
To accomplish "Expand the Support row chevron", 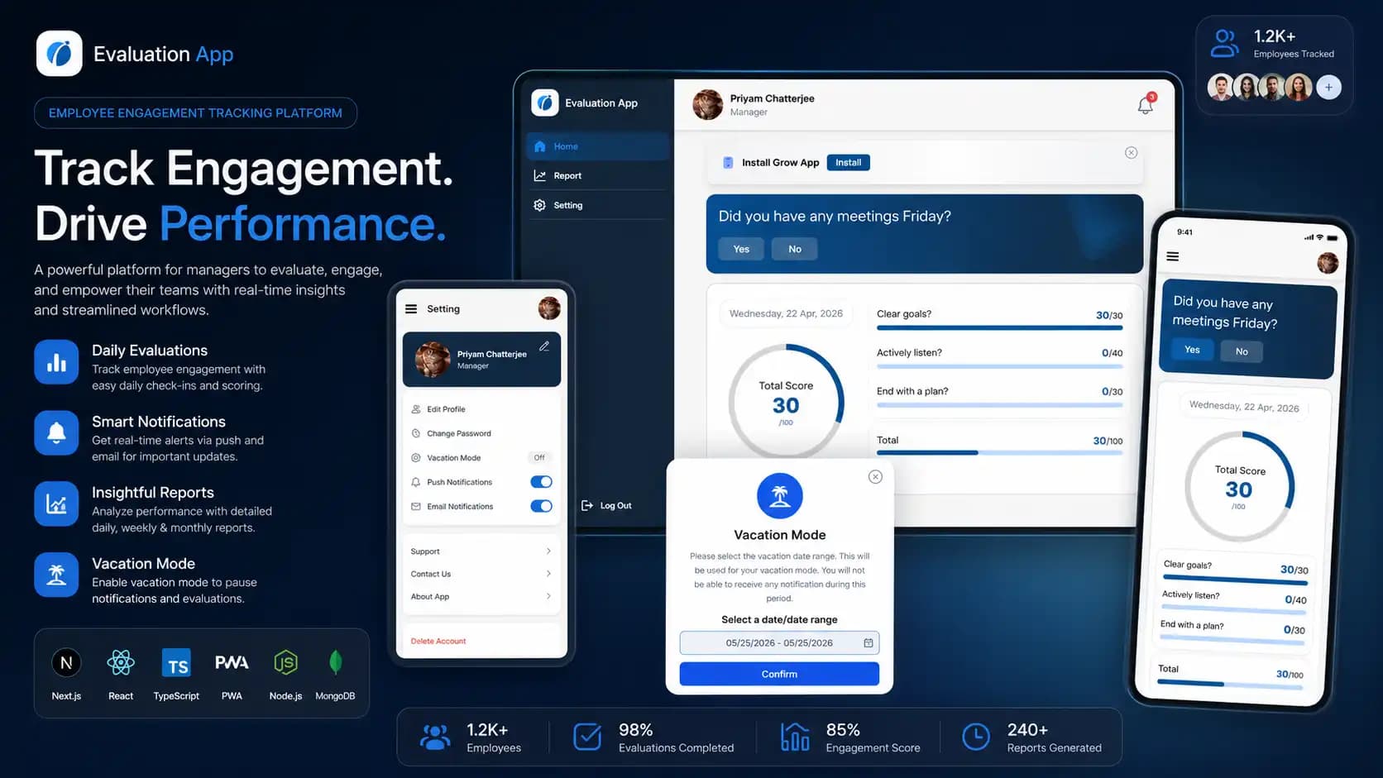I will click(x=548, y=551).
